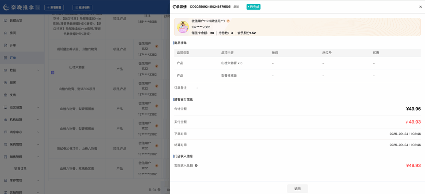Close the 订单详情 panel with X
The image size is (425, 194).
[420, 7]
